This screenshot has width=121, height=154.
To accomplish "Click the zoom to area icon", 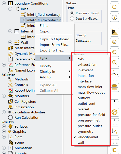I will click(x=114, y=42).
